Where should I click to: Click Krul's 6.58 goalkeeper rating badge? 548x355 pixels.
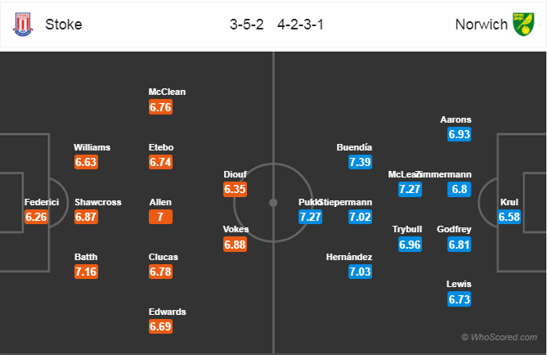tap(510, 217)
